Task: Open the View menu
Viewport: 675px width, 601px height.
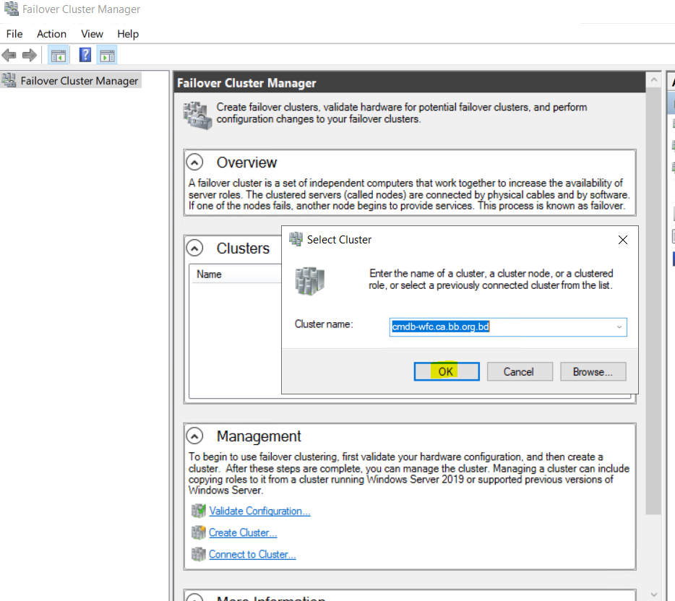Action: click(x=92, y=33)
